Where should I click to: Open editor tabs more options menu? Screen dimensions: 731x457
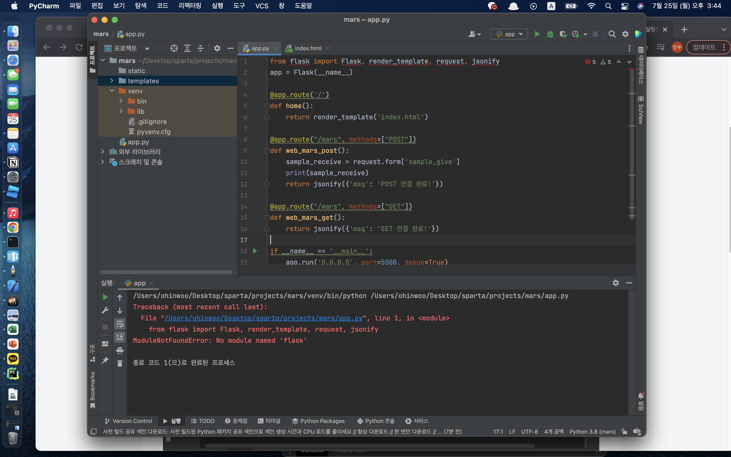[x=629, y=48]
